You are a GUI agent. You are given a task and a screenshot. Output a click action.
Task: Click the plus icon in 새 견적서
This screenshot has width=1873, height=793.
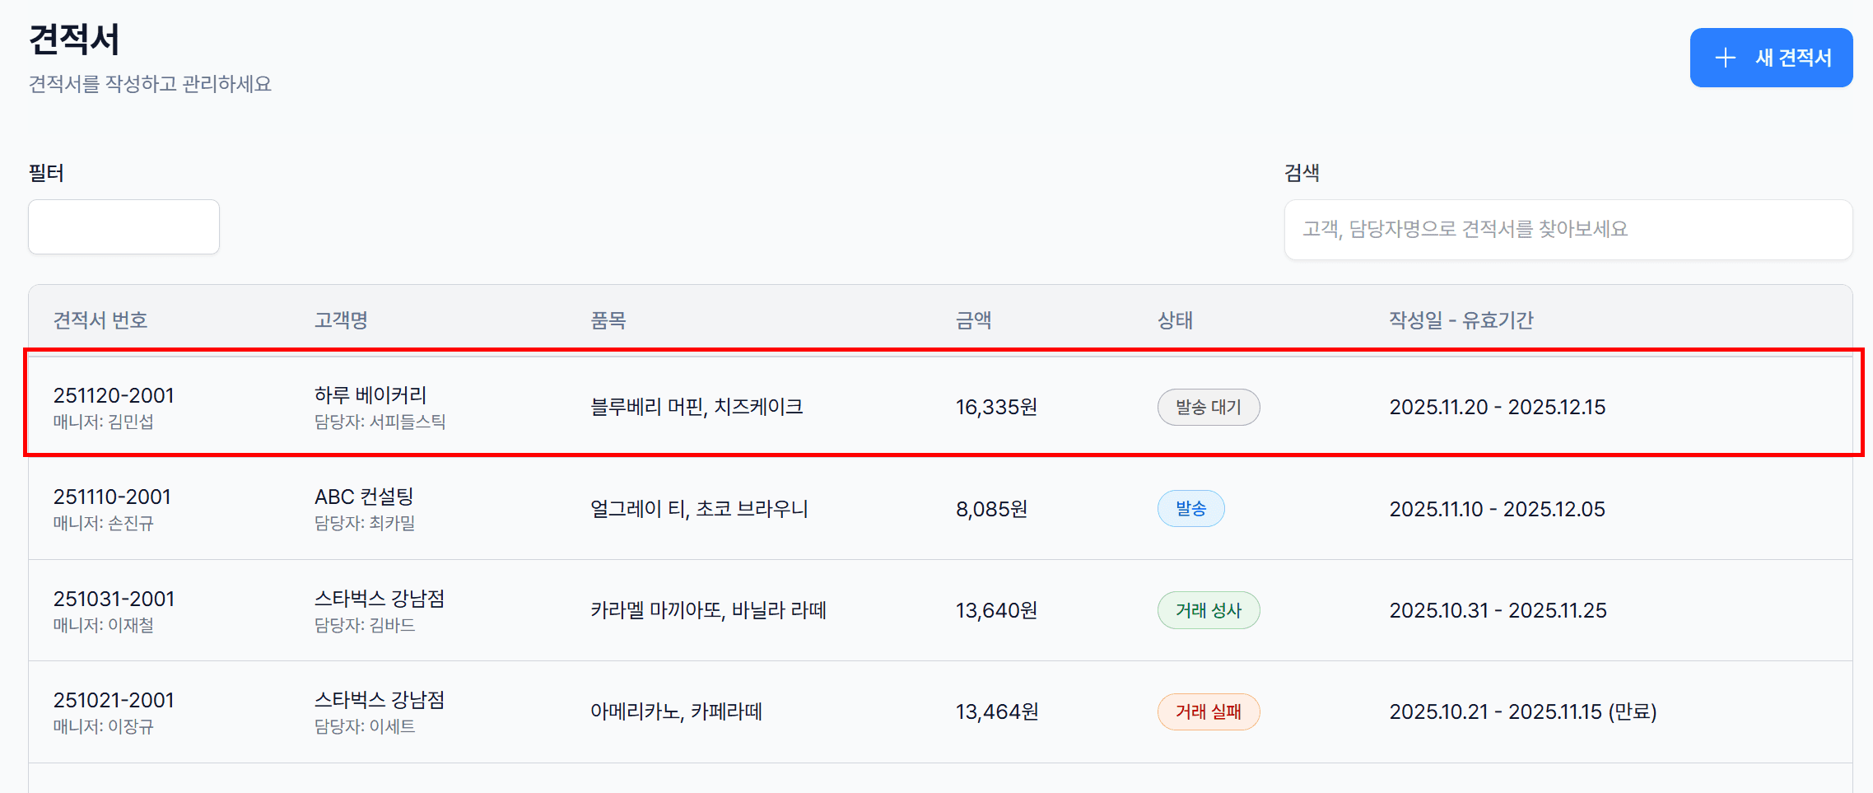pyautogui.click(x=1725, y=58)
